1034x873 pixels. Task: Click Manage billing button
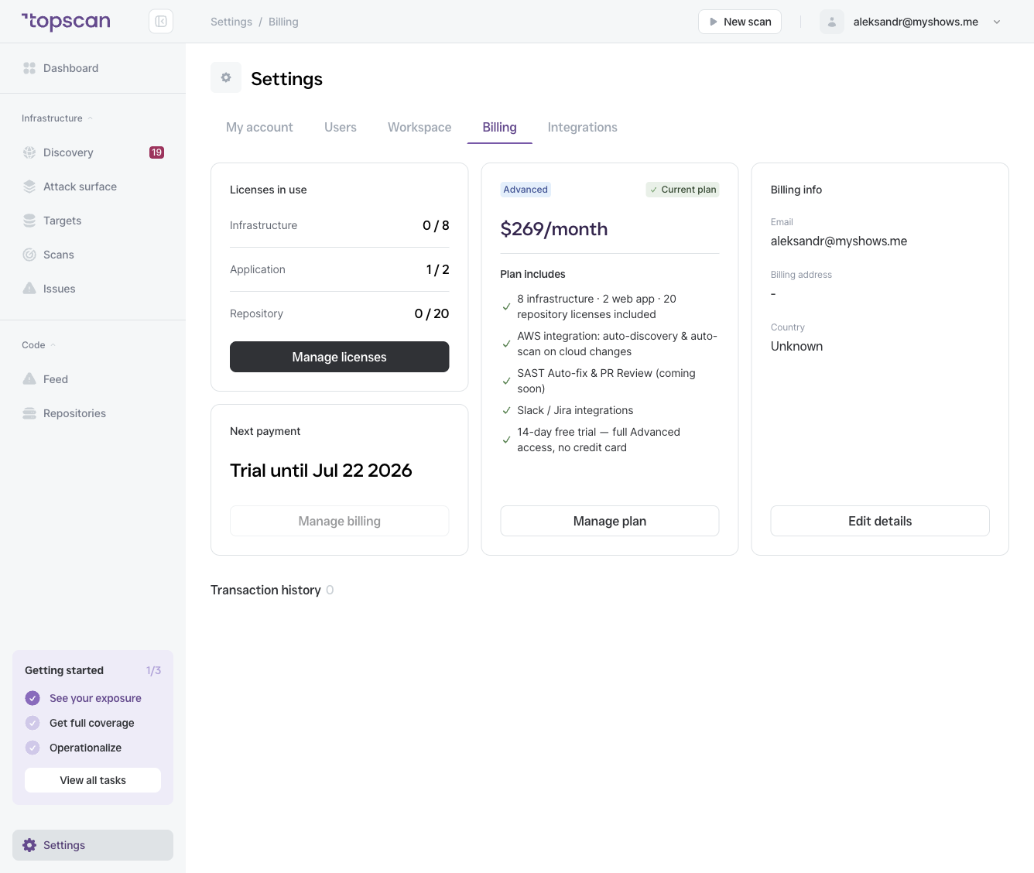(x=340, y=521)
